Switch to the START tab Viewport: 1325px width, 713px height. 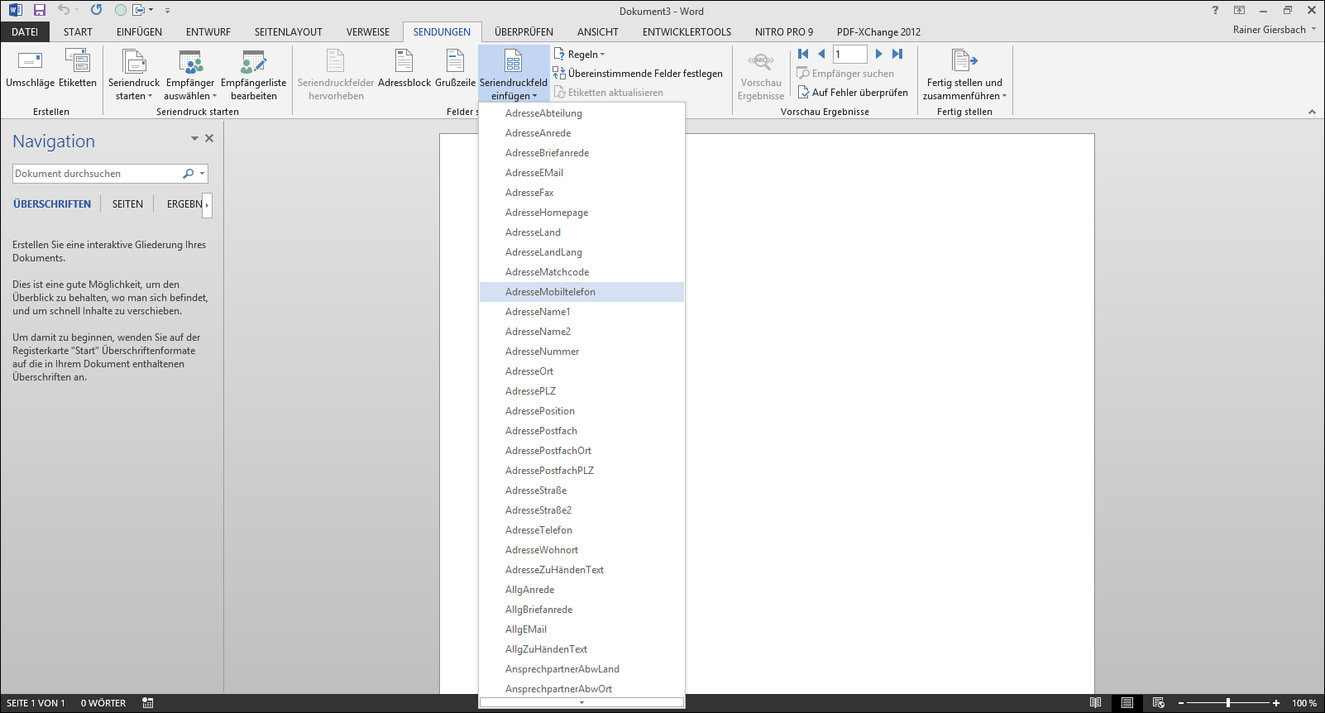(x=78, y=32)
